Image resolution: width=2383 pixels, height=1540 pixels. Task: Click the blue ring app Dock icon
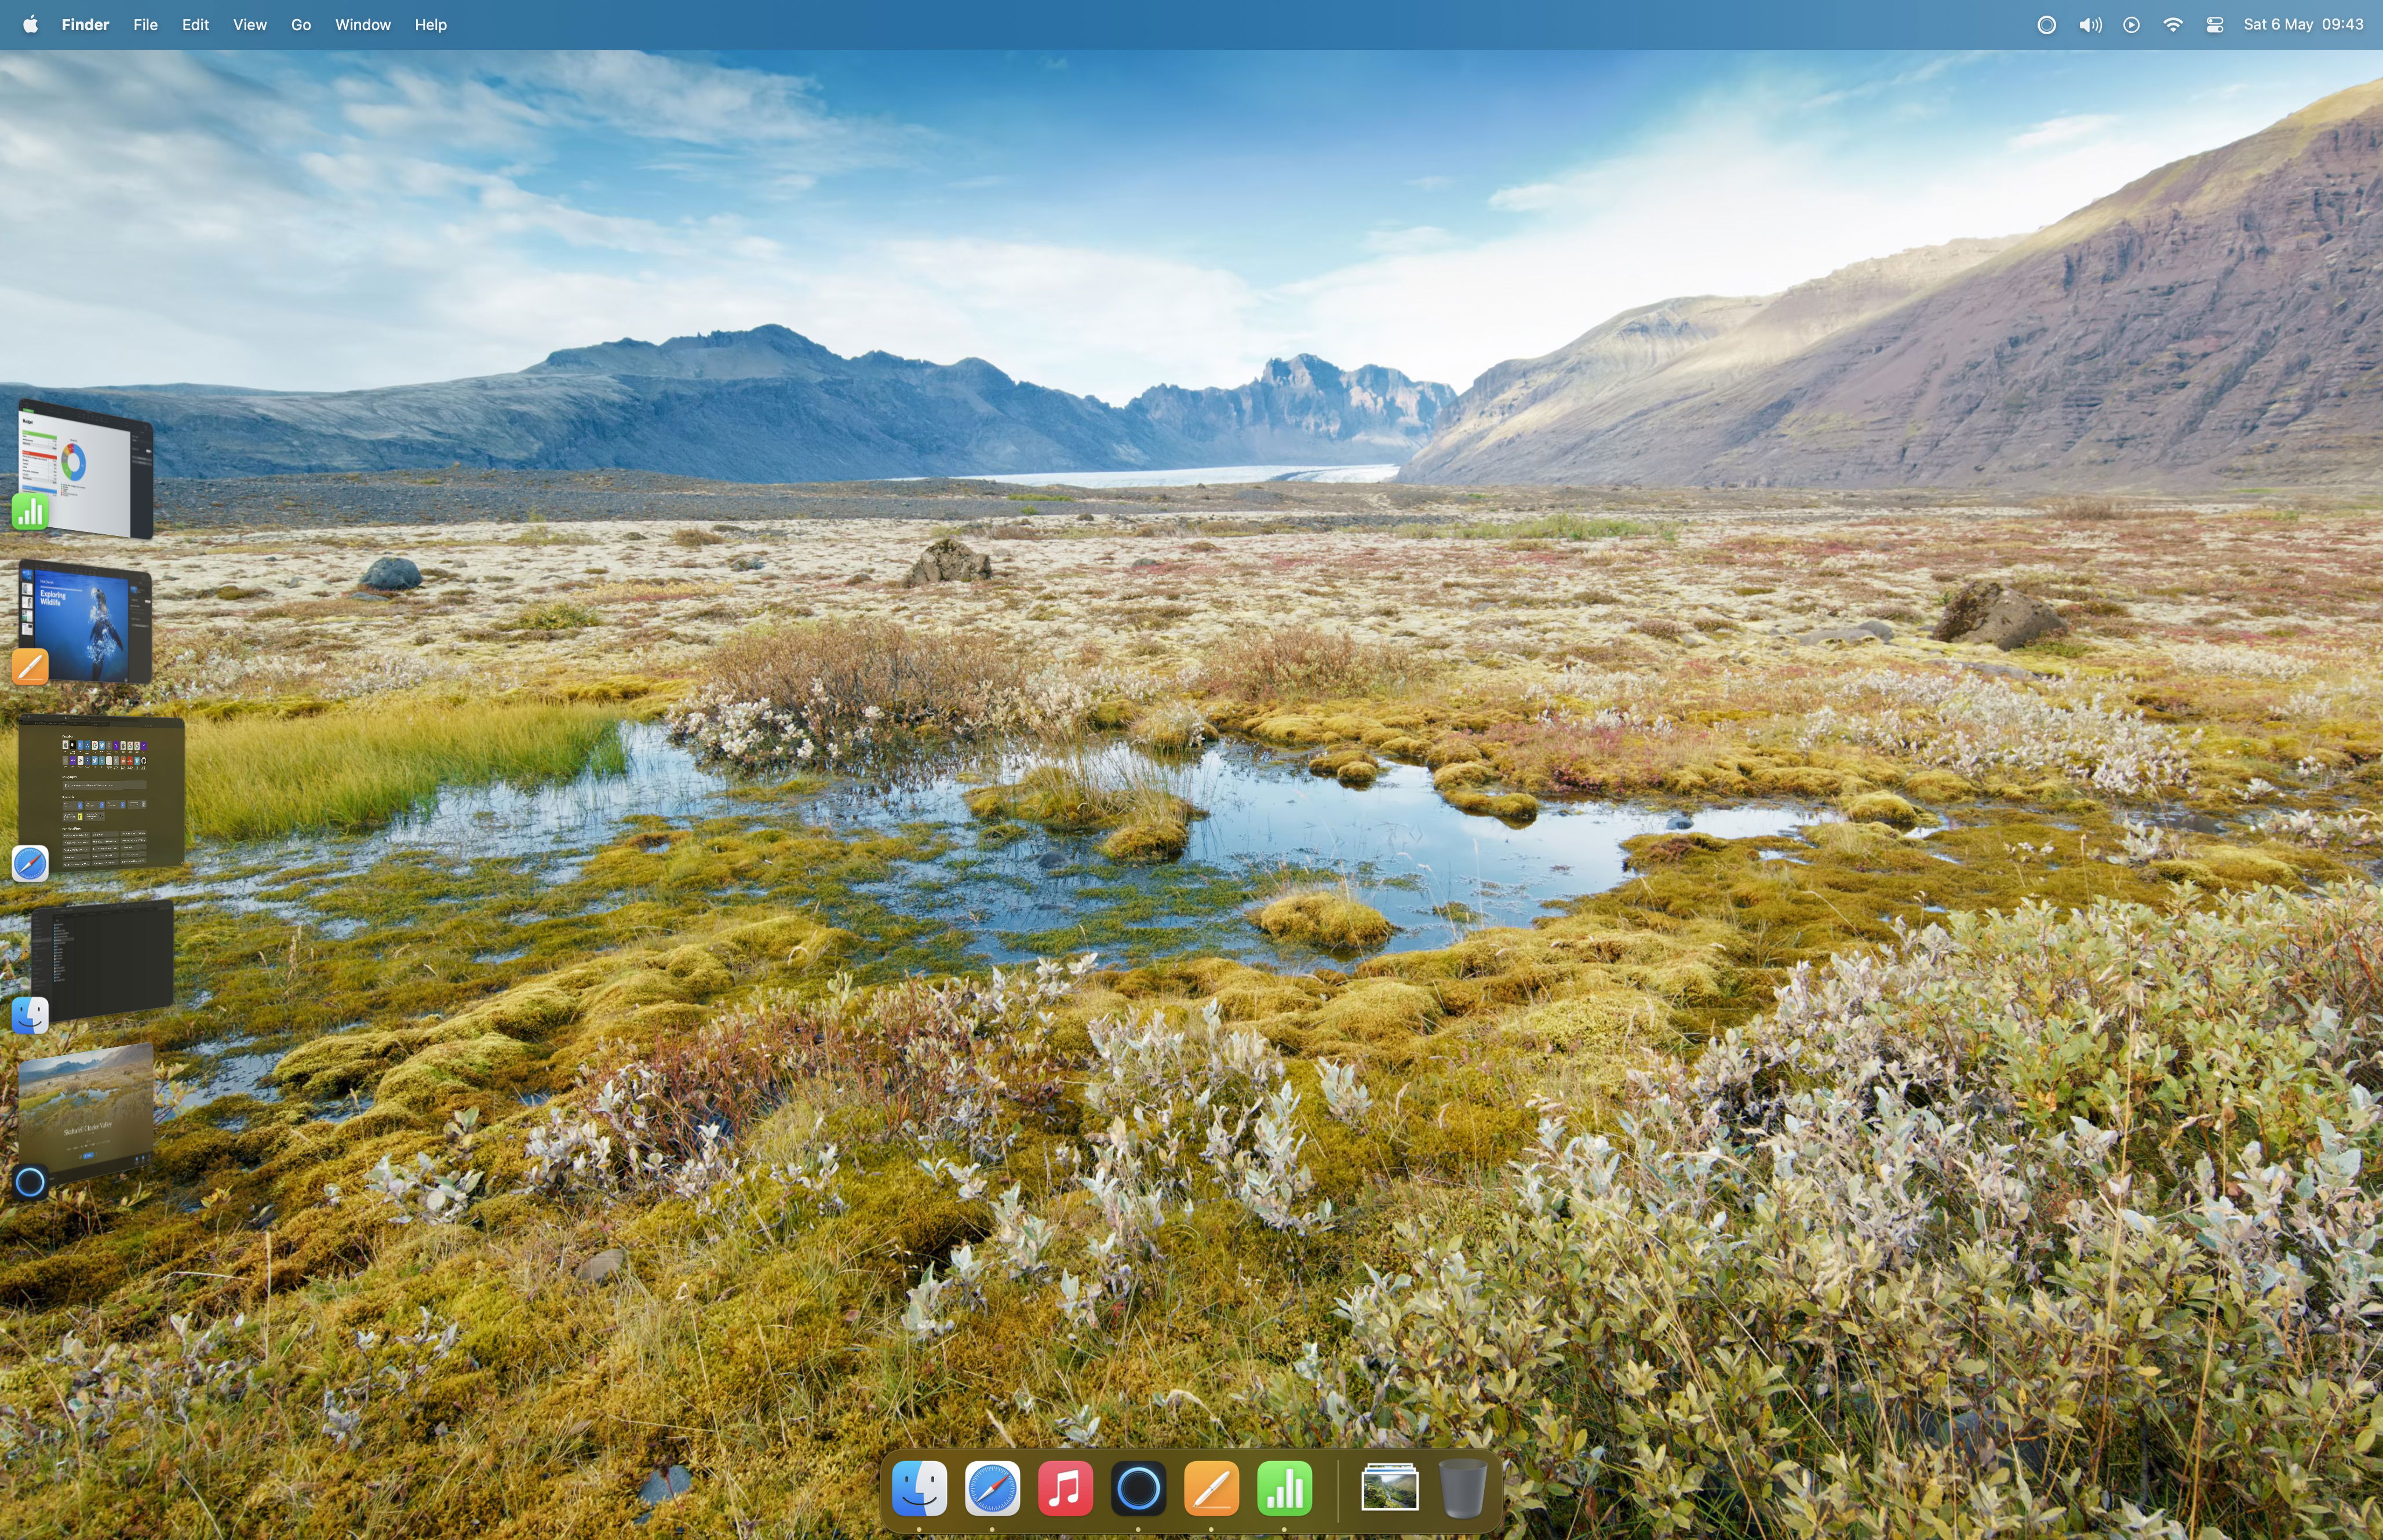point(1138,1487)
